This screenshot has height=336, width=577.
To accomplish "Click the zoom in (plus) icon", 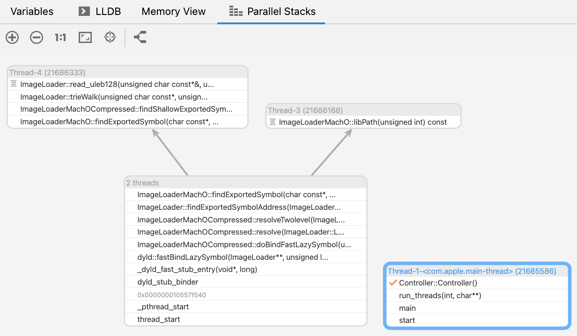I will click(12, 37).
